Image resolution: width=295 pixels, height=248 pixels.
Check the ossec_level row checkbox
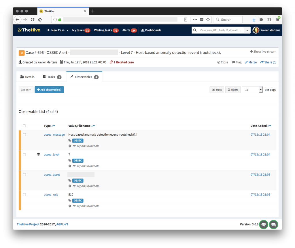pyautogui.click(x=24, y=155)
